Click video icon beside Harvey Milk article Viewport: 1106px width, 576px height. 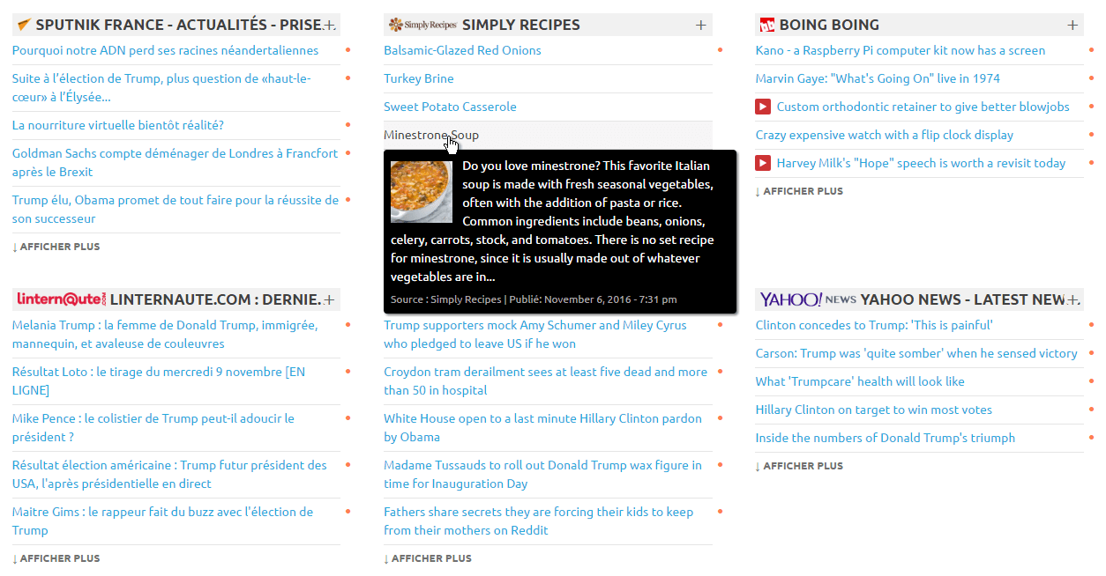coord(763,163)
